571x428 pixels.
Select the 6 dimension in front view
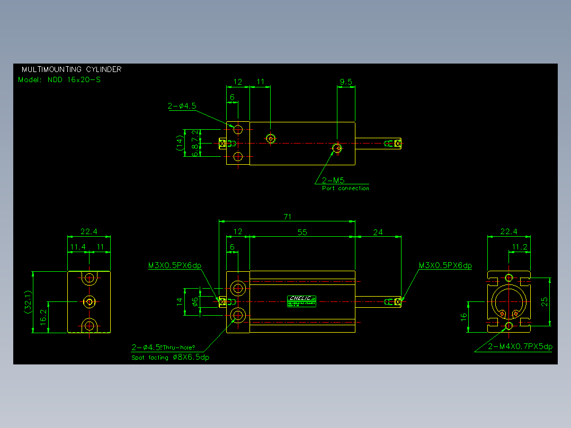(x=232, y=247)
